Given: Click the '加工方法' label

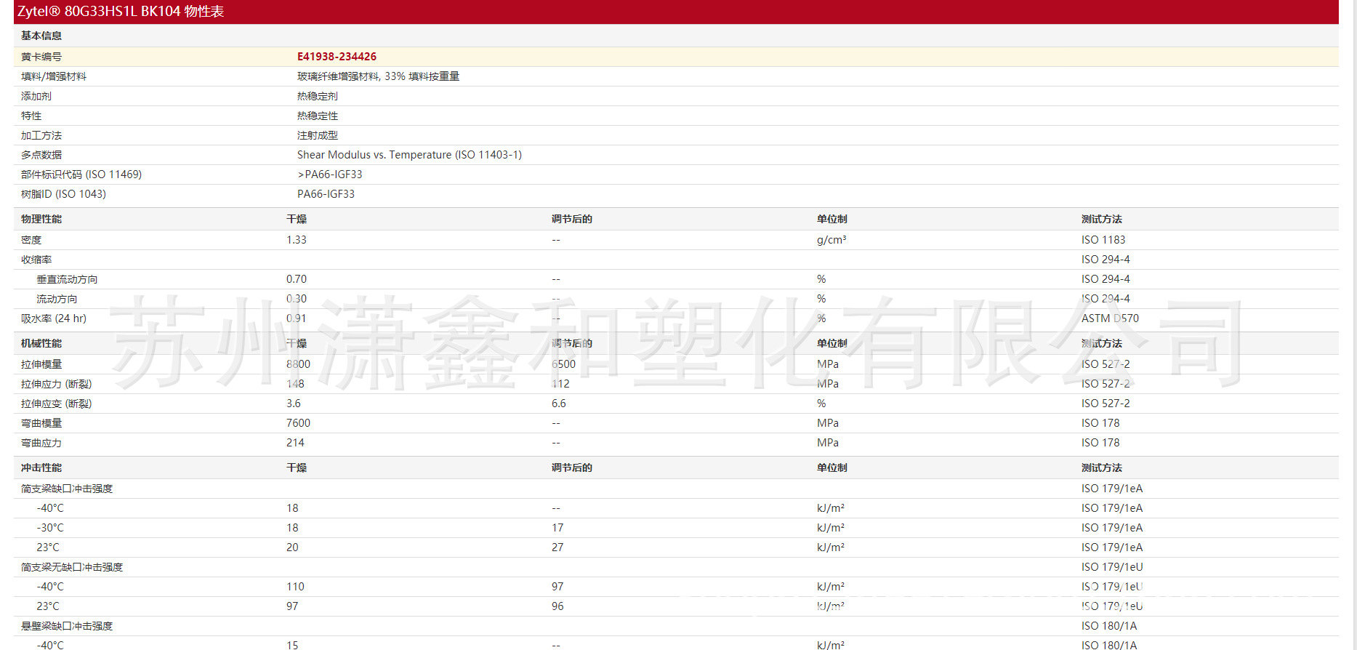Looking at the screenshot, I should 41,135.
